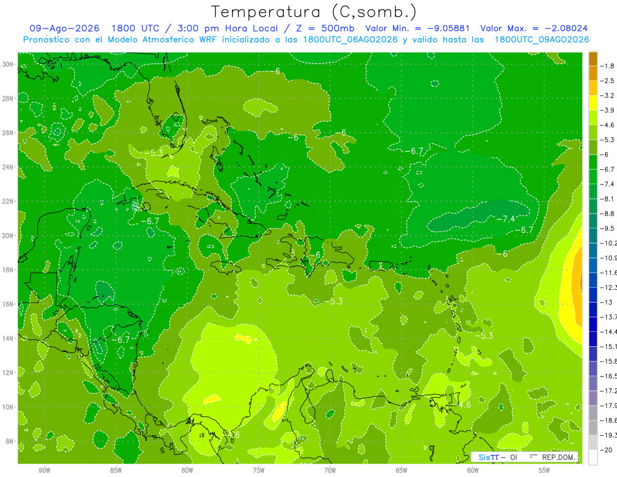This screenshot has width=617, height=477.
Task: Click the "SisPI" logo text in the map legend
Action: point(488,457)
